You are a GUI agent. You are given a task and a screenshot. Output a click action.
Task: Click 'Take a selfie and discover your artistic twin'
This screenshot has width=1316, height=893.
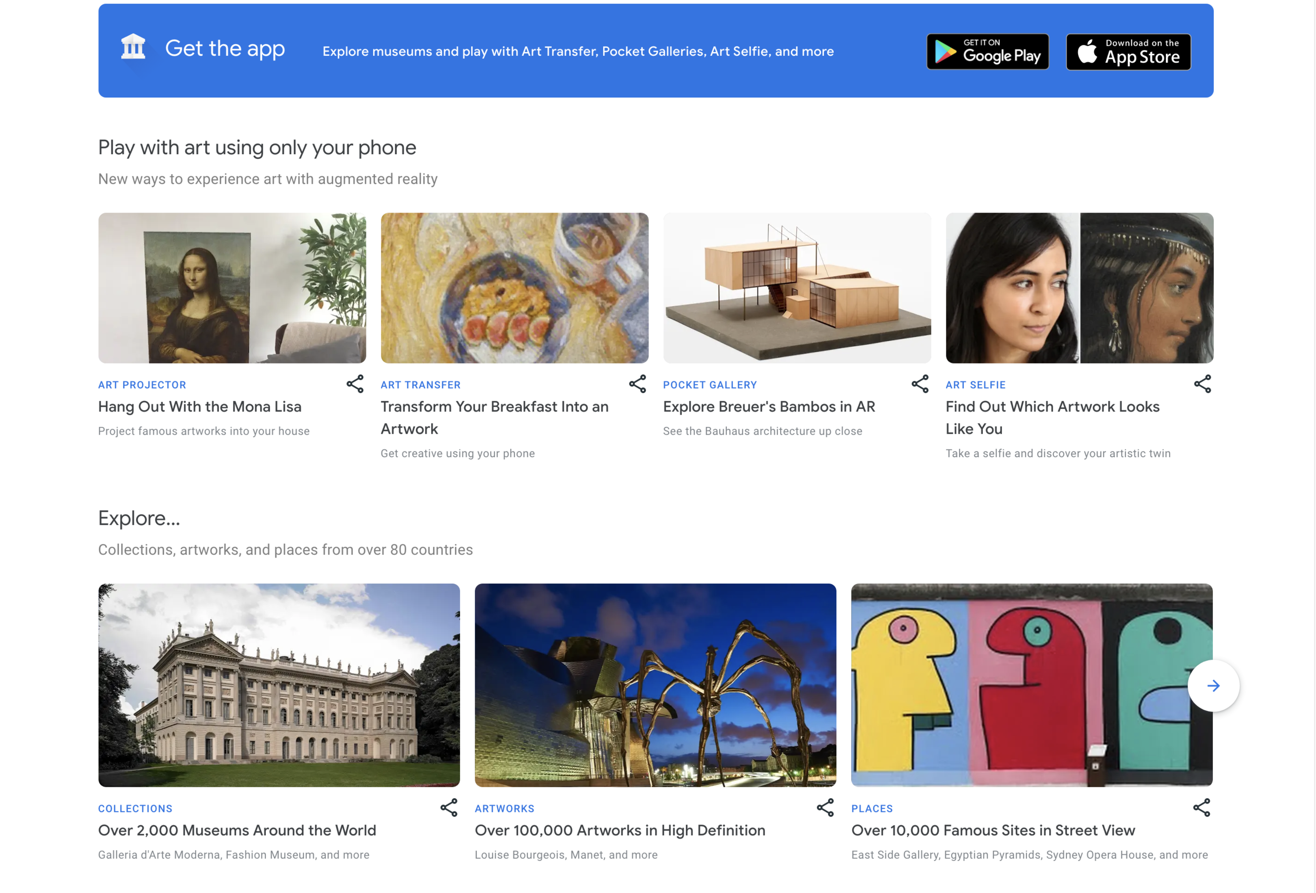pos(1059,453)
